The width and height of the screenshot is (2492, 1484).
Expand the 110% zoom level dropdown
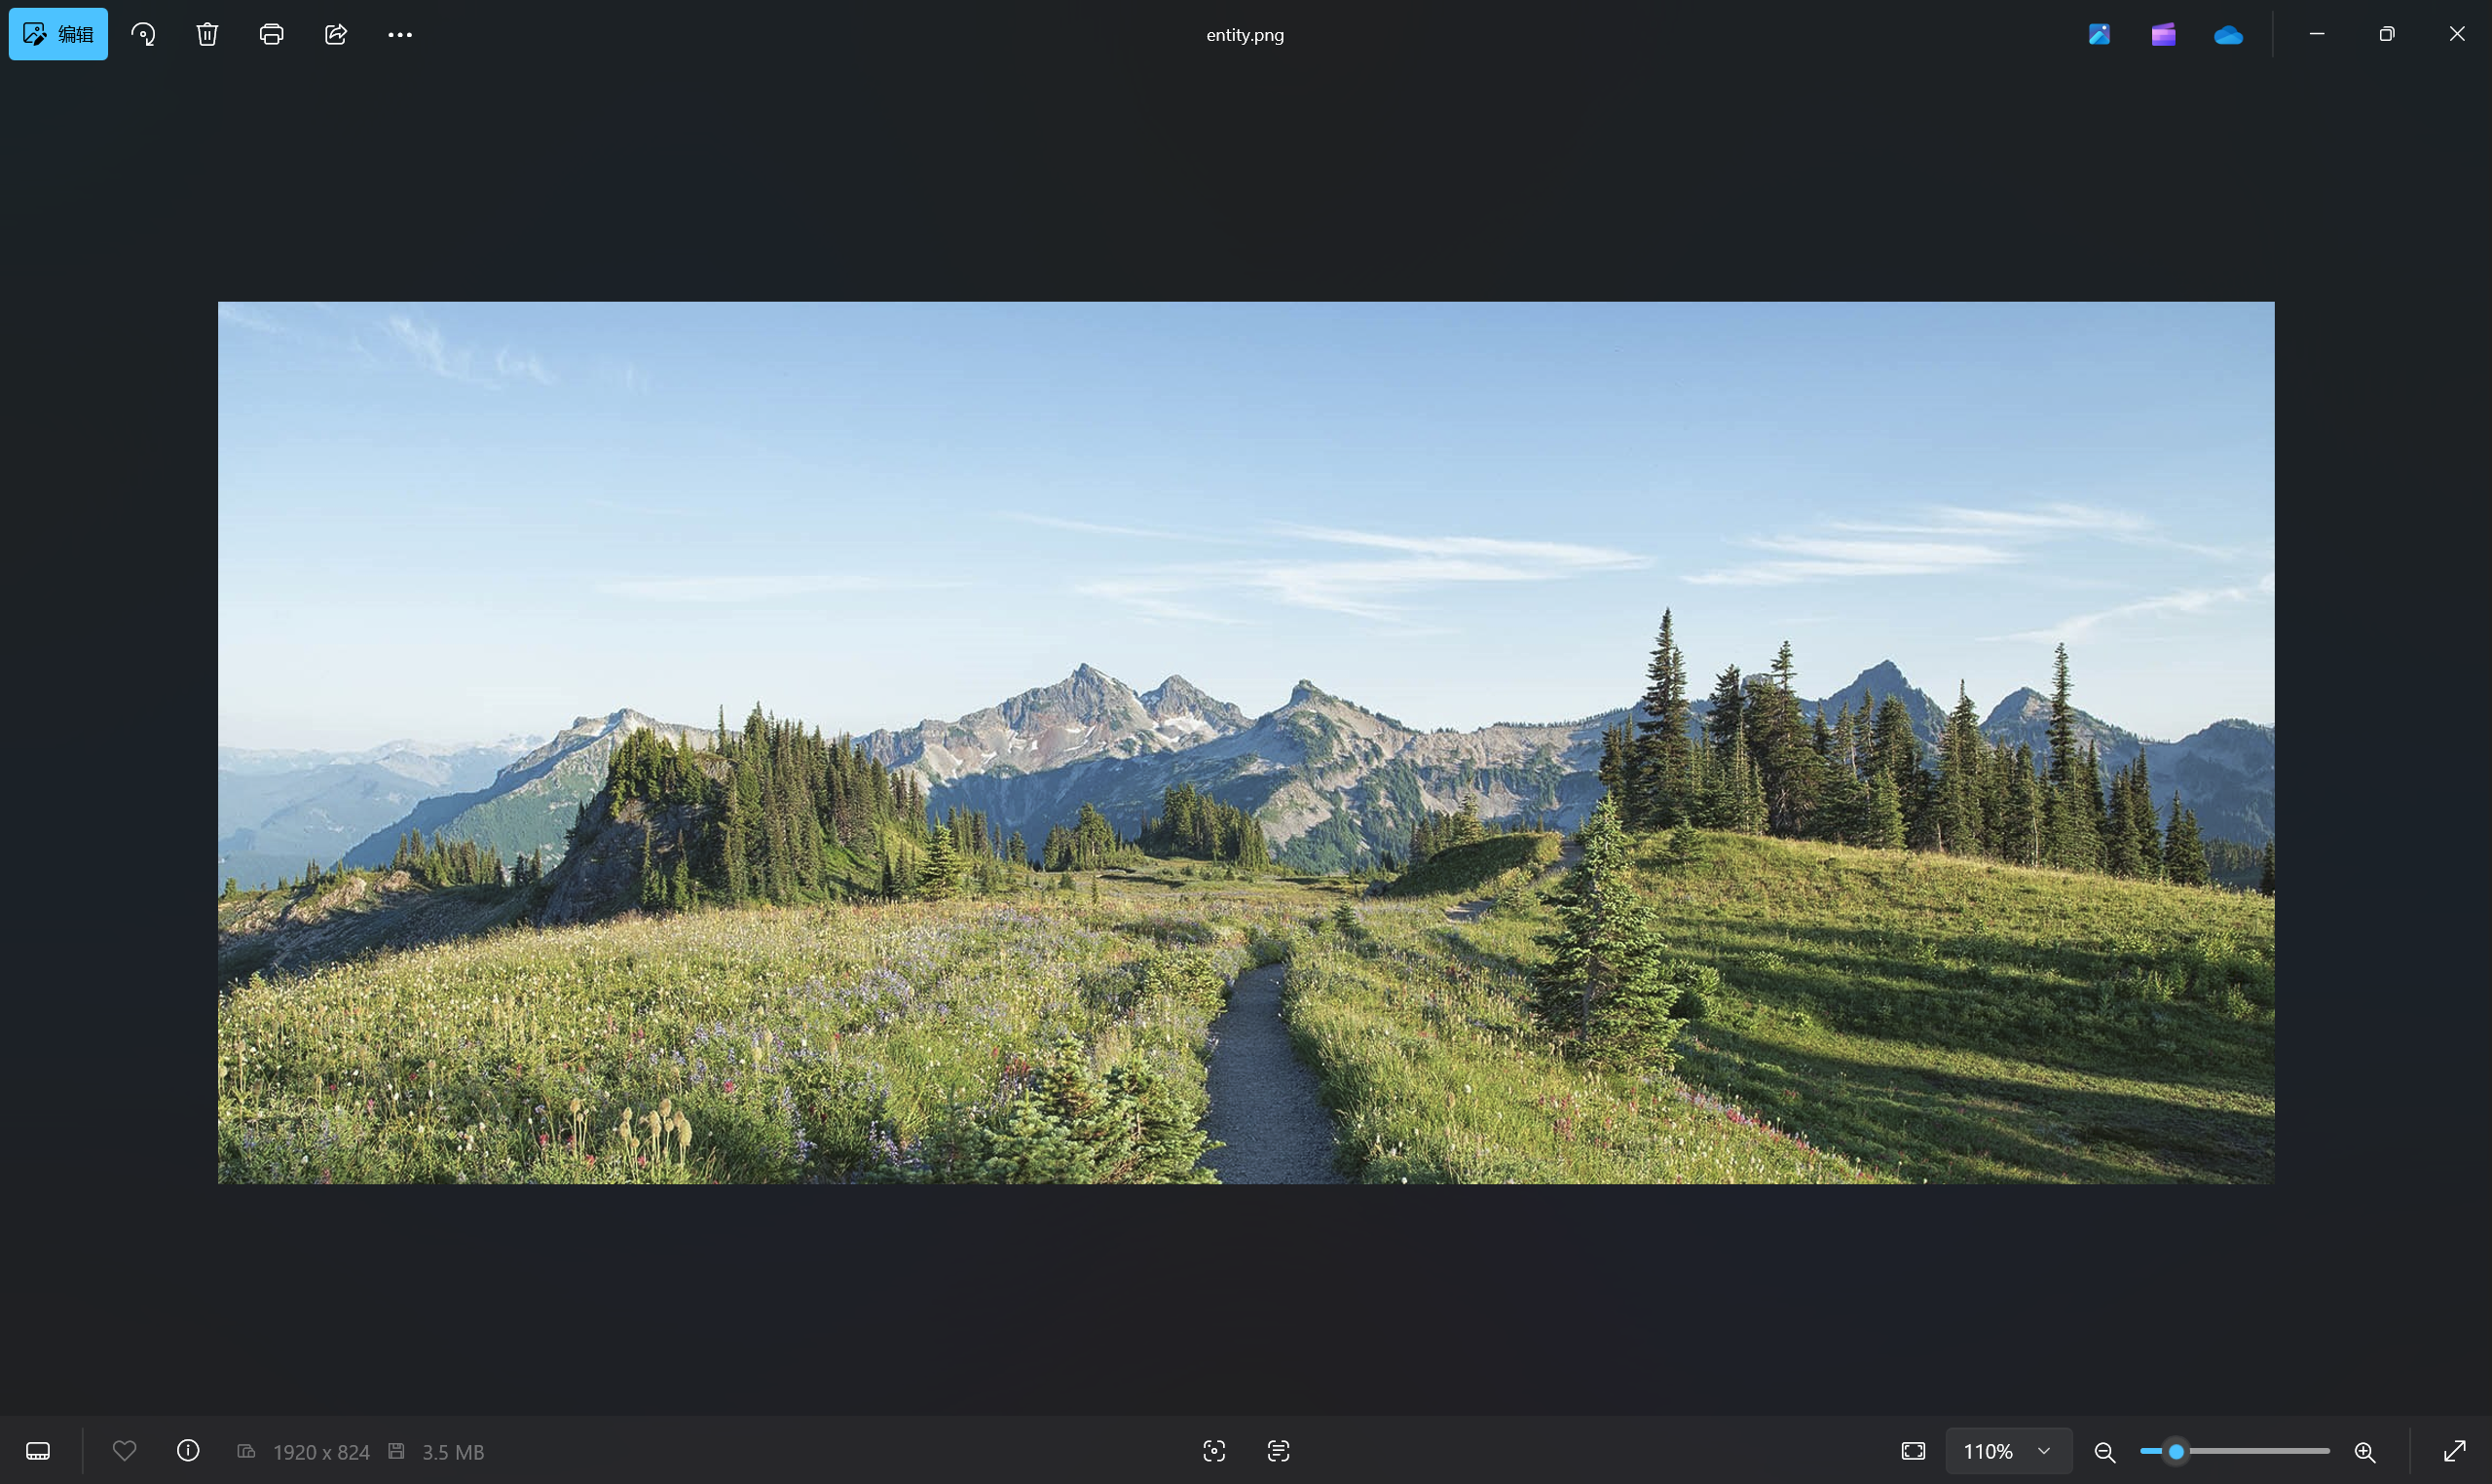coord(2009,1451)
